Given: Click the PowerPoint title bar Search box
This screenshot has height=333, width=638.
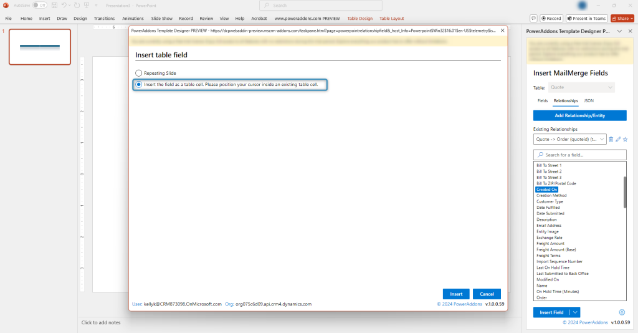Looking at the screenshot, I should point(321,5).
